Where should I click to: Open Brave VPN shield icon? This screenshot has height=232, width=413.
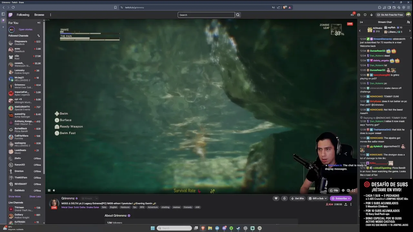(x=404, y=7)
